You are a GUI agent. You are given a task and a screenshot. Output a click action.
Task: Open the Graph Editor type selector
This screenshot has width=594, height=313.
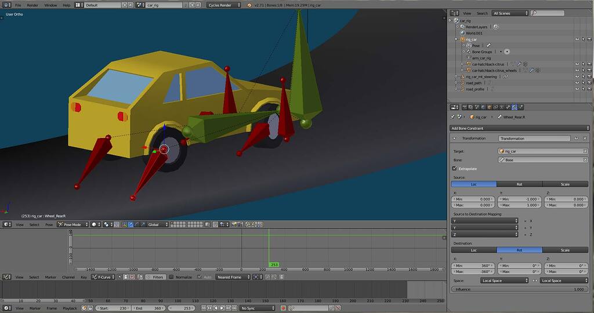[7, 277]
